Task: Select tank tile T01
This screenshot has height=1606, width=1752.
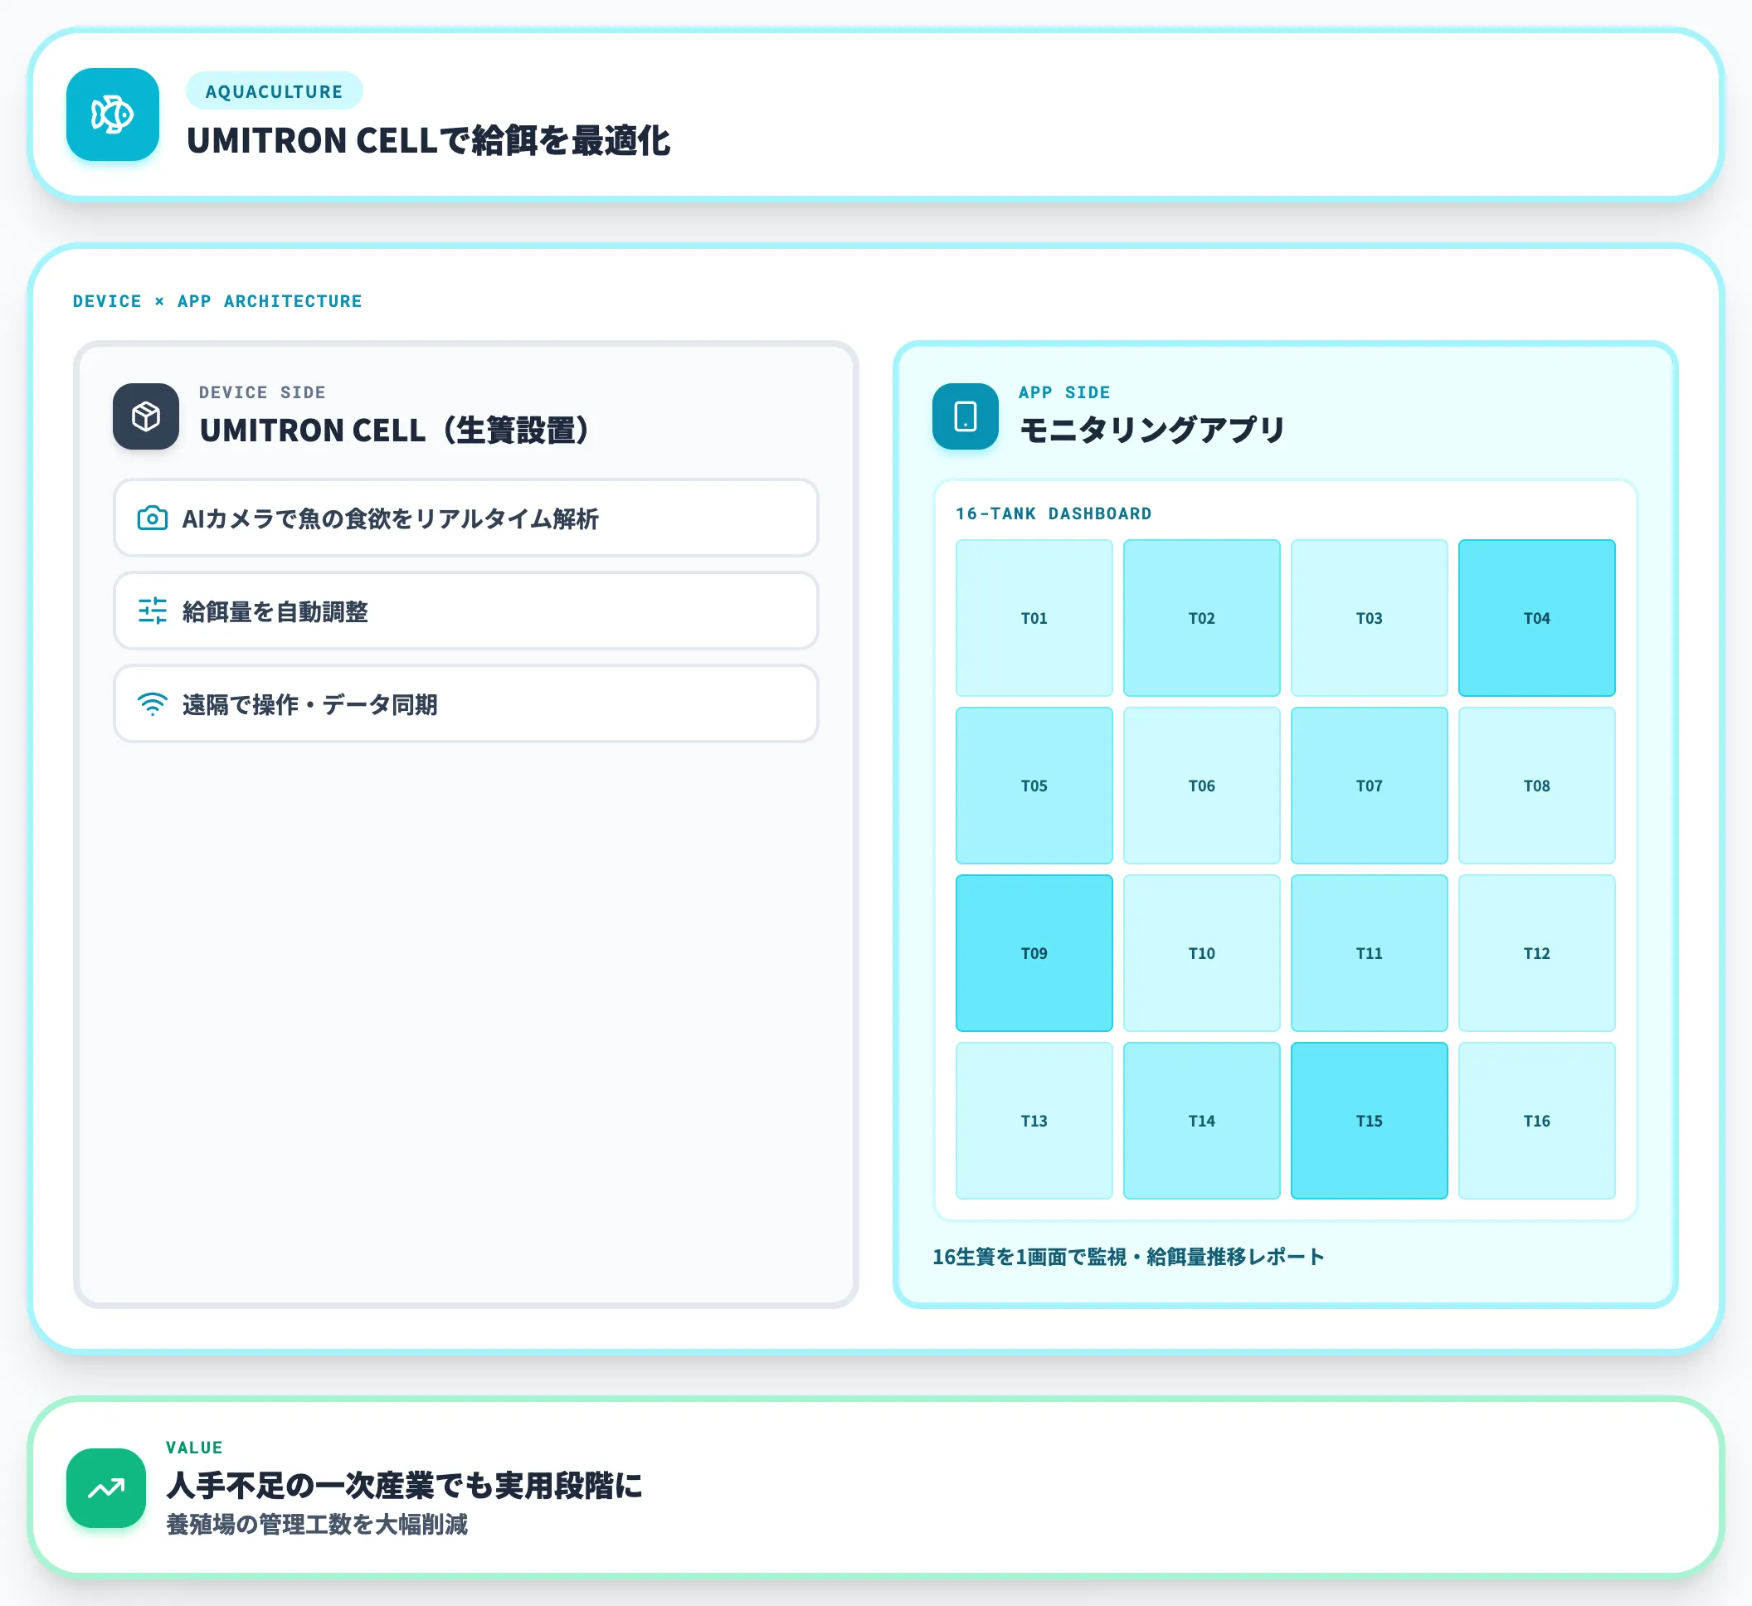Action: (x=1034, y=618)
